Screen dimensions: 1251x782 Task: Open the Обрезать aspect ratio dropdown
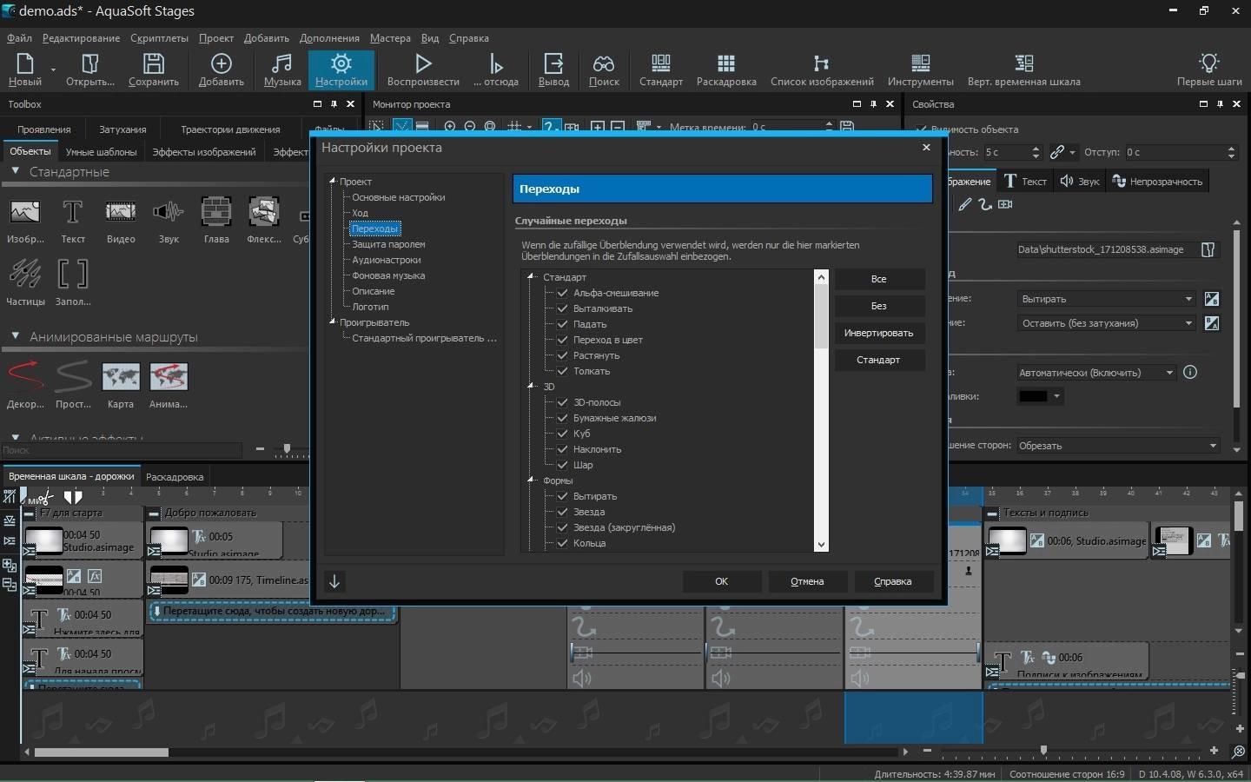(x=1118, y=446)
